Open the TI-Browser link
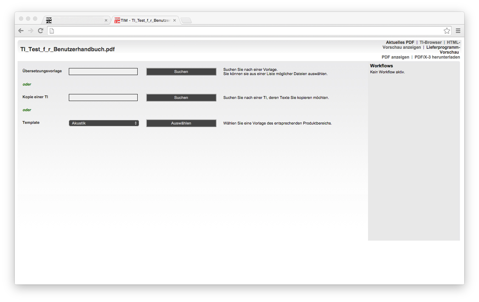Image resolution: width=479 pixels, height=302 pixels. [x=431, y=42]
